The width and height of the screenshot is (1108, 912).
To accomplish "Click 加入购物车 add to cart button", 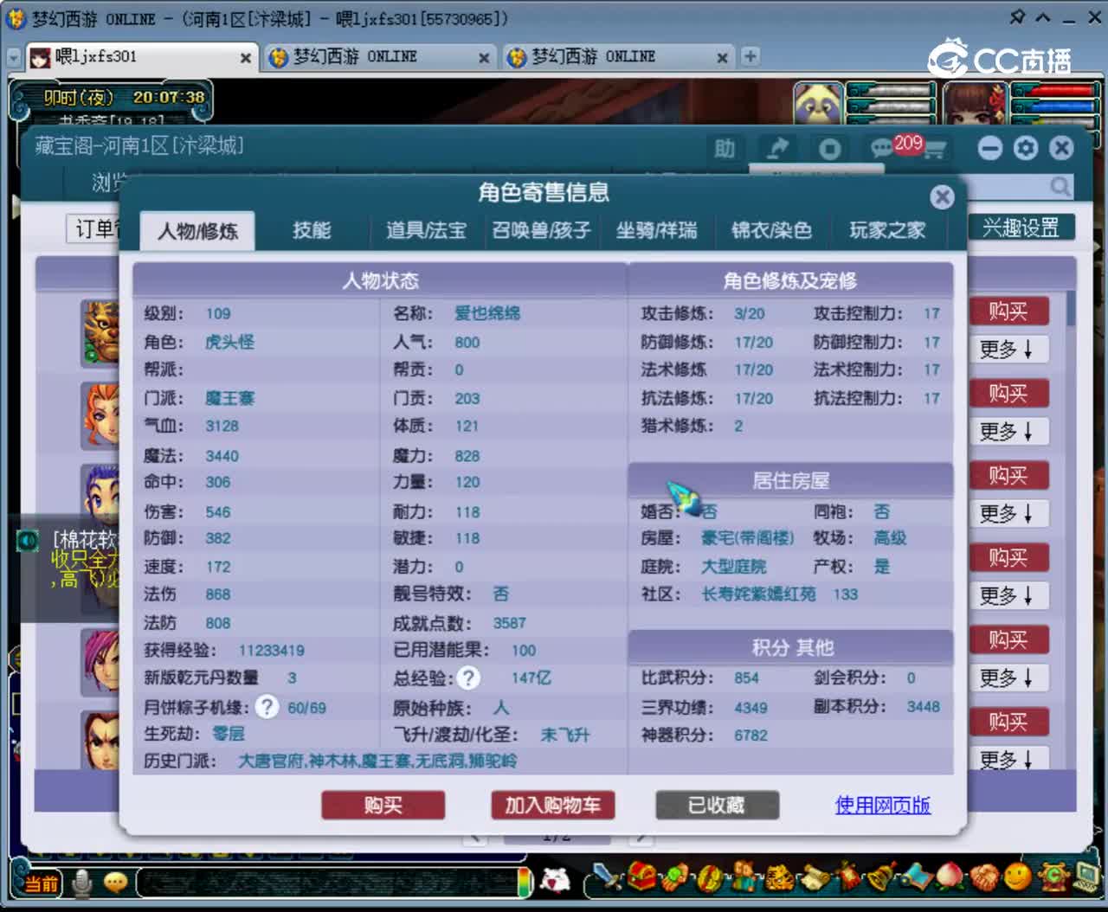I will click(552, 805).
